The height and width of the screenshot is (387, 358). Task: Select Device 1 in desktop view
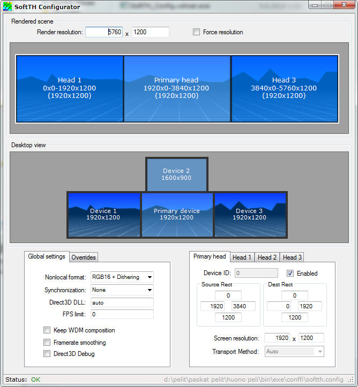point(104,215)
